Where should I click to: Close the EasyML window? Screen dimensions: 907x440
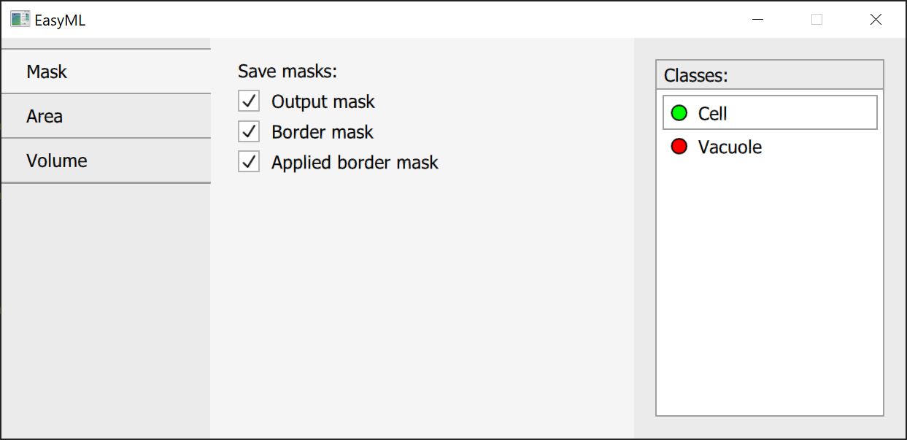[876, 20]
